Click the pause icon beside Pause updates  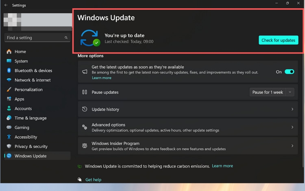[x=85, y=92]
